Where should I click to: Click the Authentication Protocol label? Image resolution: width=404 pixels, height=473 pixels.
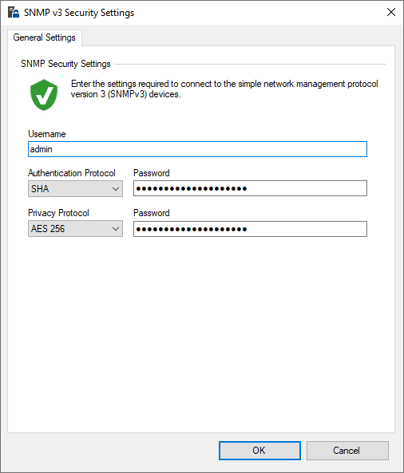pyautogui.click(x=72, y=173)
